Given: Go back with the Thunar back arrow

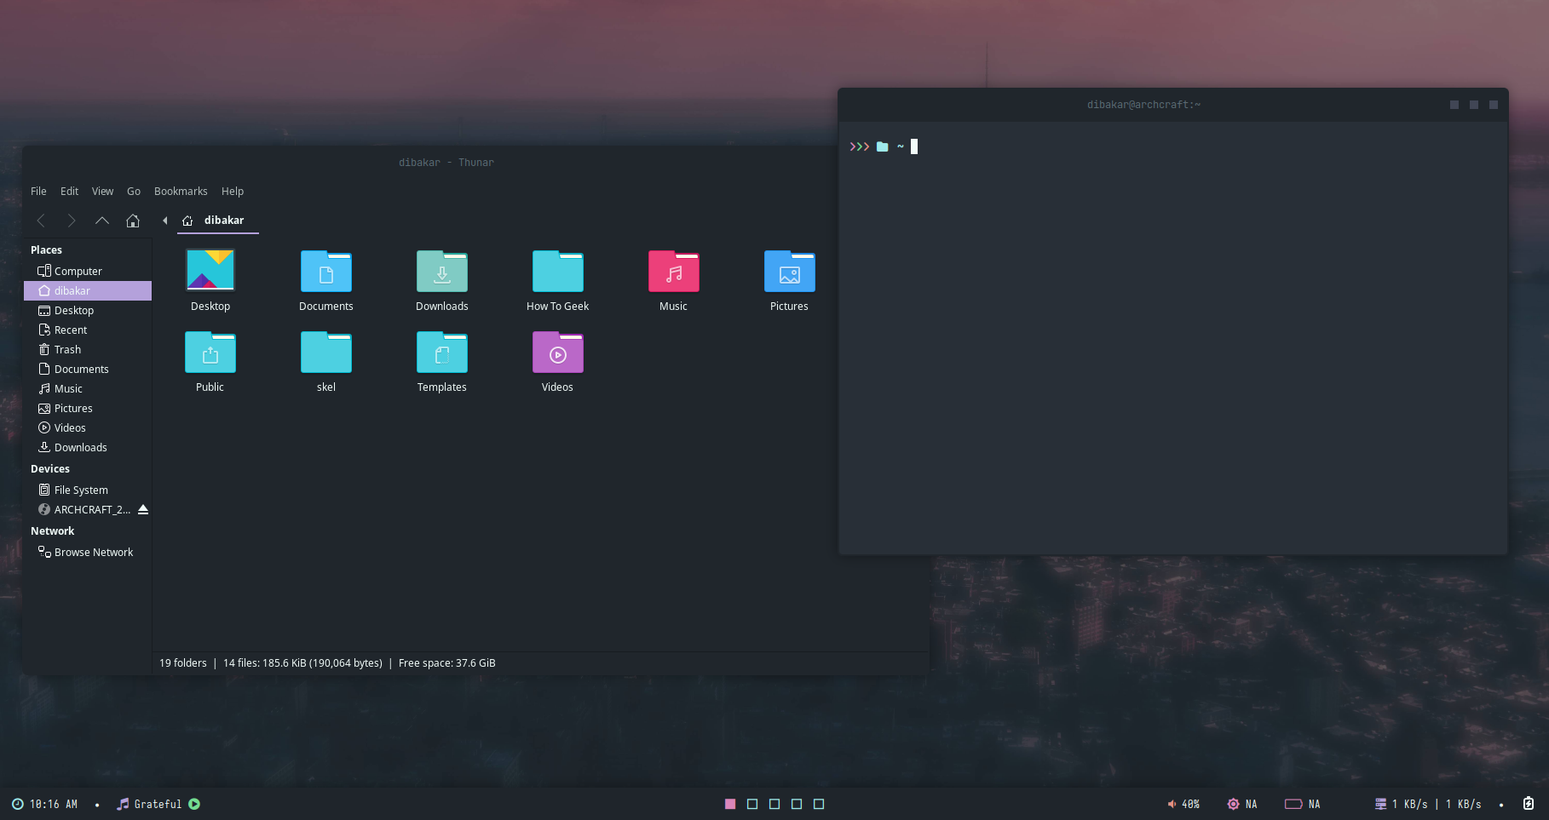Looking at the screenshot, I should [x=41, y=221].
